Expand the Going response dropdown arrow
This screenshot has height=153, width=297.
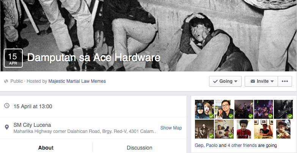pyautogui.click(x=236, y=81)
